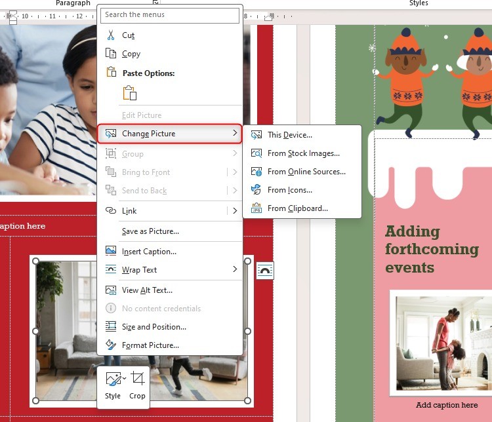Click the Wrap Text icon
Screen dimensions: 492x422
click(111, 269)
